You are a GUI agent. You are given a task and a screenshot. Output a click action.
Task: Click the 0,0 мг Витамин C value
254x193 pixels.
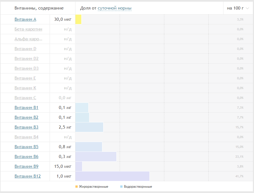tap(65, 98)
